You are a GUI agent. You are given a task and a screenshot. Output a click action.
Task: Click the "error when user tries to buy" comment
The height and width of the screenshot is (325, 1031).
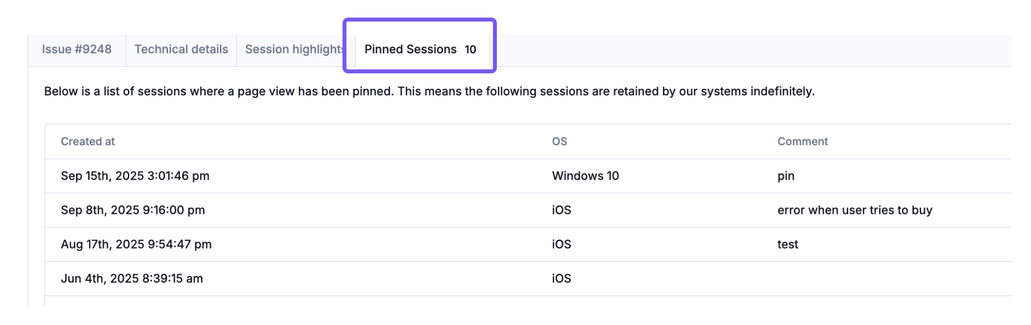[x=855, y=210]
